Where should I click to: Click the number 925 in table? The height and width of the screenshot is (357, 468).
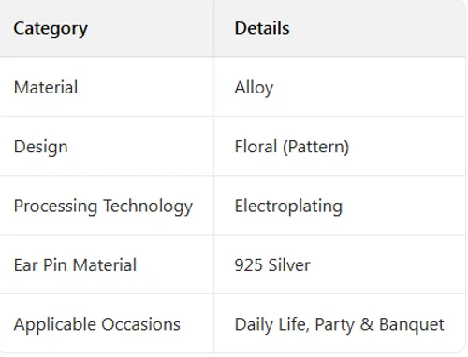[x=248, y=265]
